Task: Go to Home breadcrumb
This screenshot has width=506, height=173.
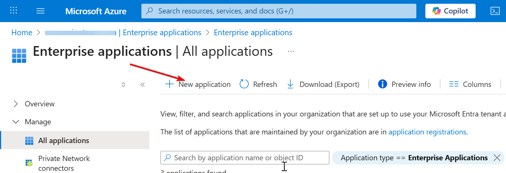Action: click(22, 33)
